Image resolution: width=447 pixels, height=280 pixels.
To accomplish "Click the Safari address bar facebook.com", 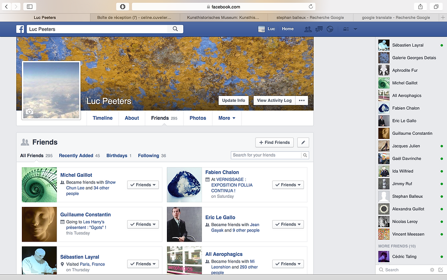I will point(223,6).
